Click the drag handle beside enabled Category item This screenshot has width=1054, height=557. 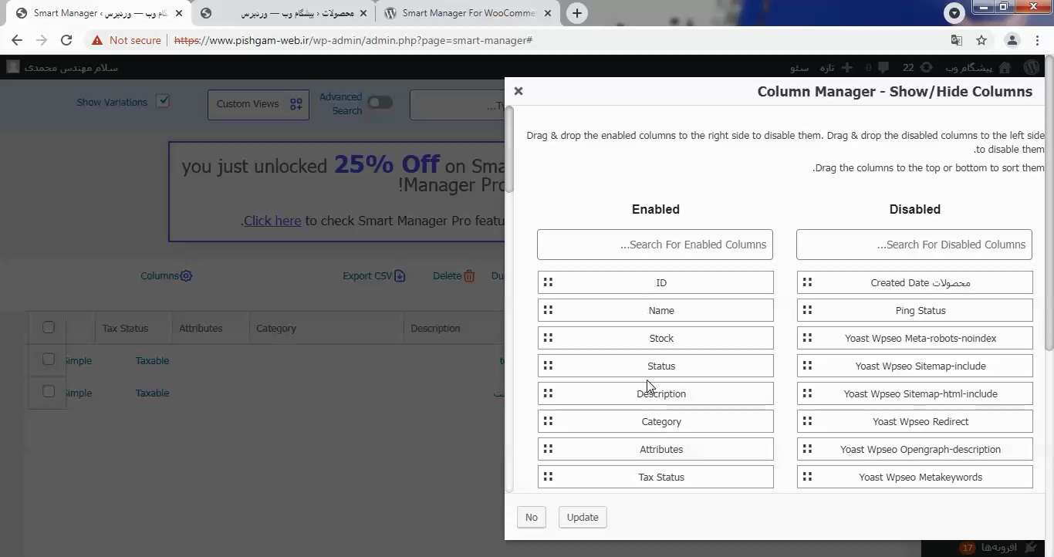[x=548, y=421]
